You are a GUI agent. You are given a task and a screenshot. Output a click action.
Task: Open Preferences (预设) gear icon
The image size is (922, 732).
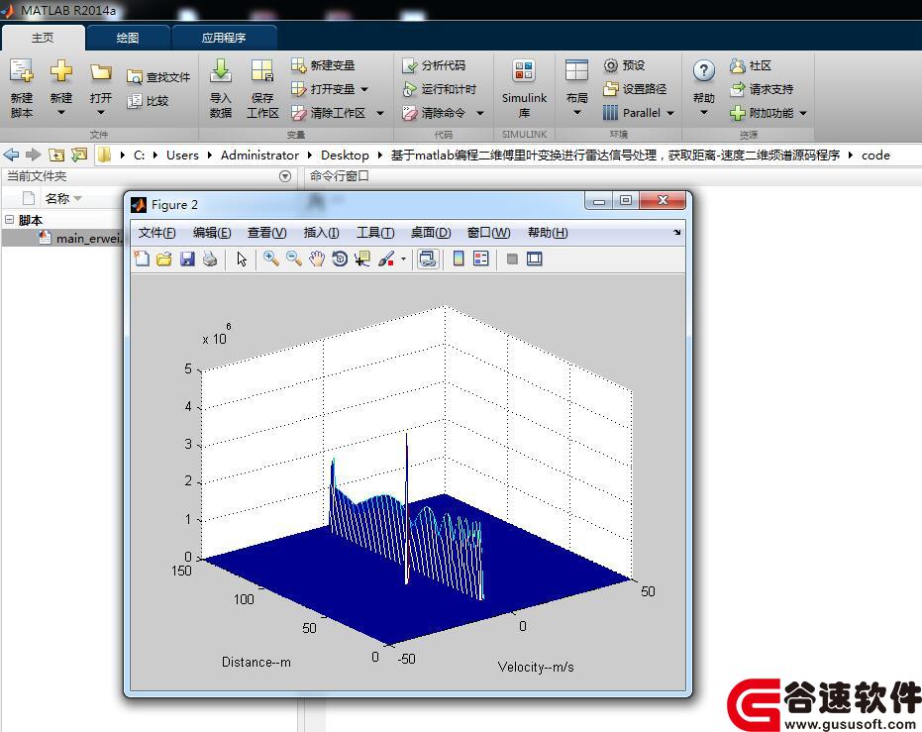611,65
